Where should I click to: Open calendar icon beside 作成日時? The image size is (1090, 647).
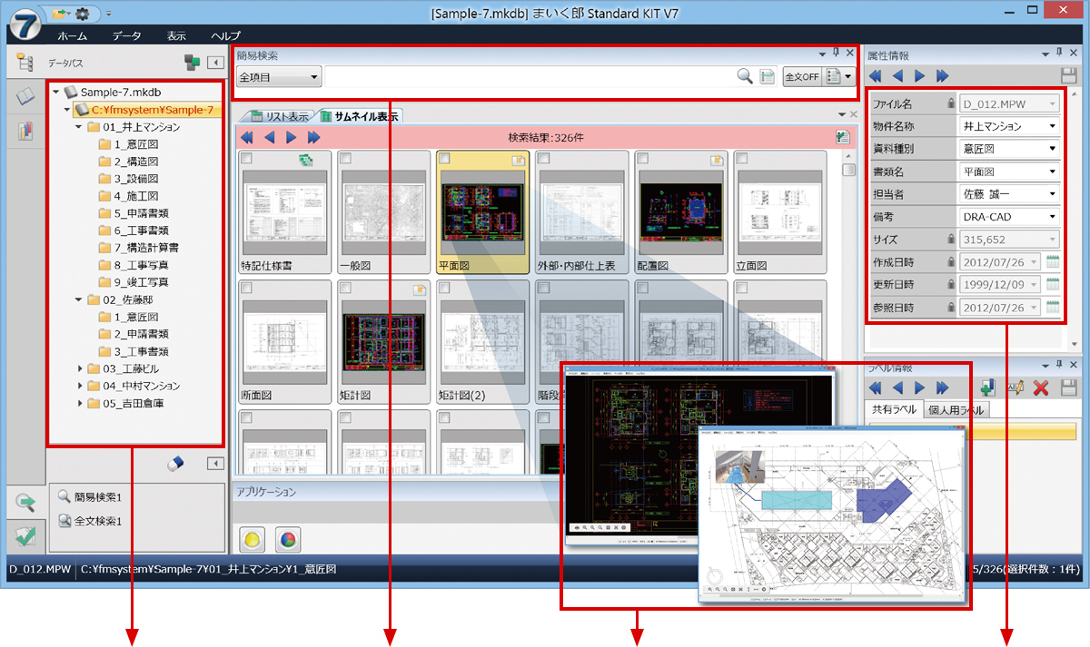(1054, 262)
